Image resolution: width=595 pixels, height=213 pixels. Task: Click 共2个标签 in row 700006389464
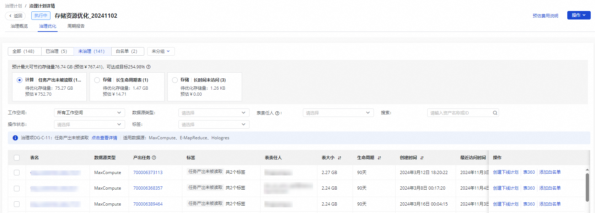click(235, 204)
